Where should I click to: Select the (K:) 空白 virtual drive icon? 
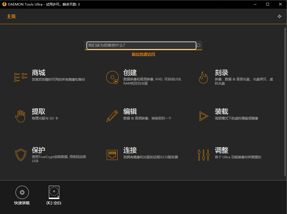(x=54, y=192)
